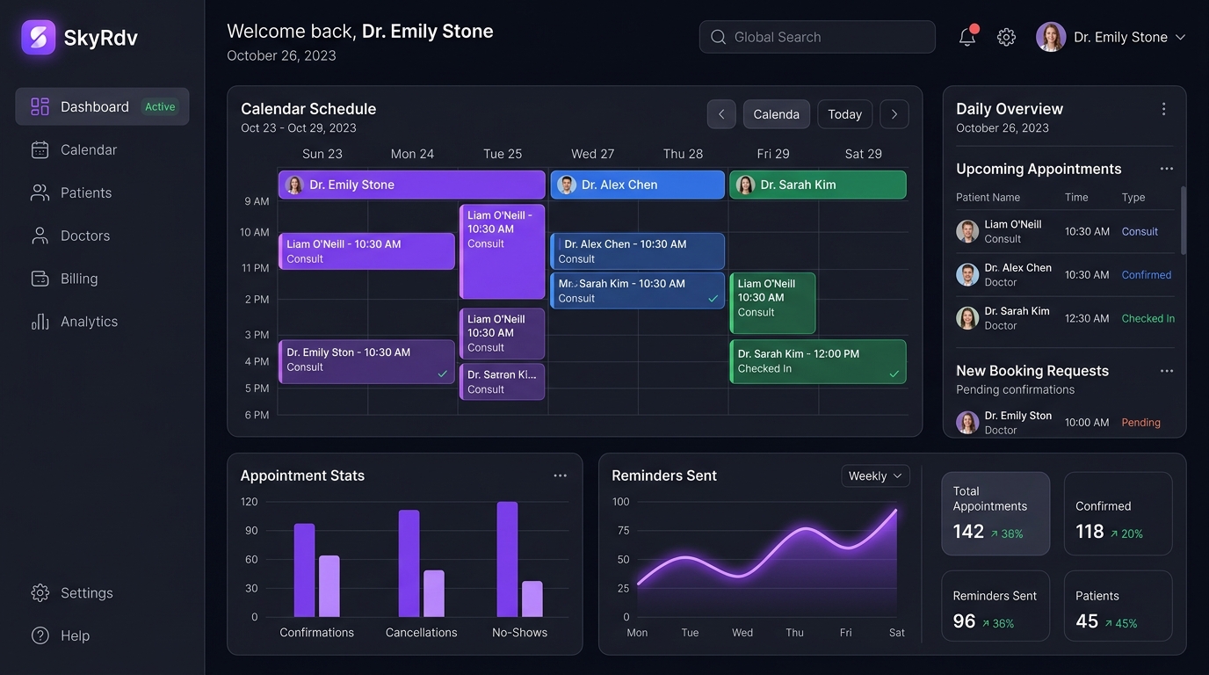Open Liam O'Neill upcoming appointment row
The height and width of the screenshot is (675, 1209).
1065,231
